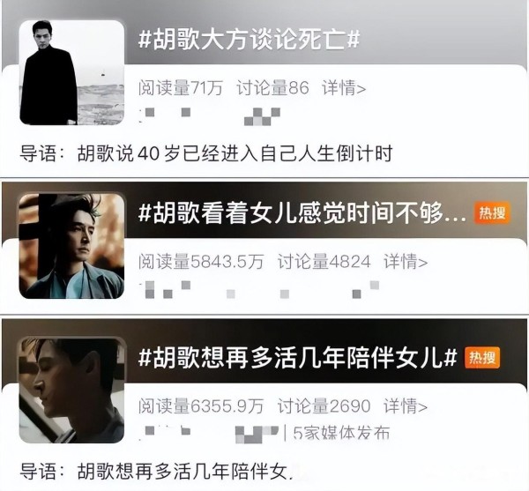Screen dimensions: 529x491
Task: Click the 热搜 badge on the third topic
Action: (x=482, y=358)
